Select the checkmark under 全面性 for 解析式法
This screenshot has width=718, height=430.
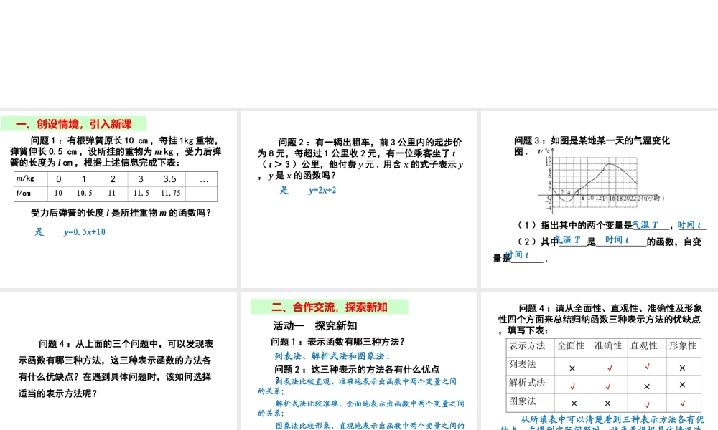[572, 386]
